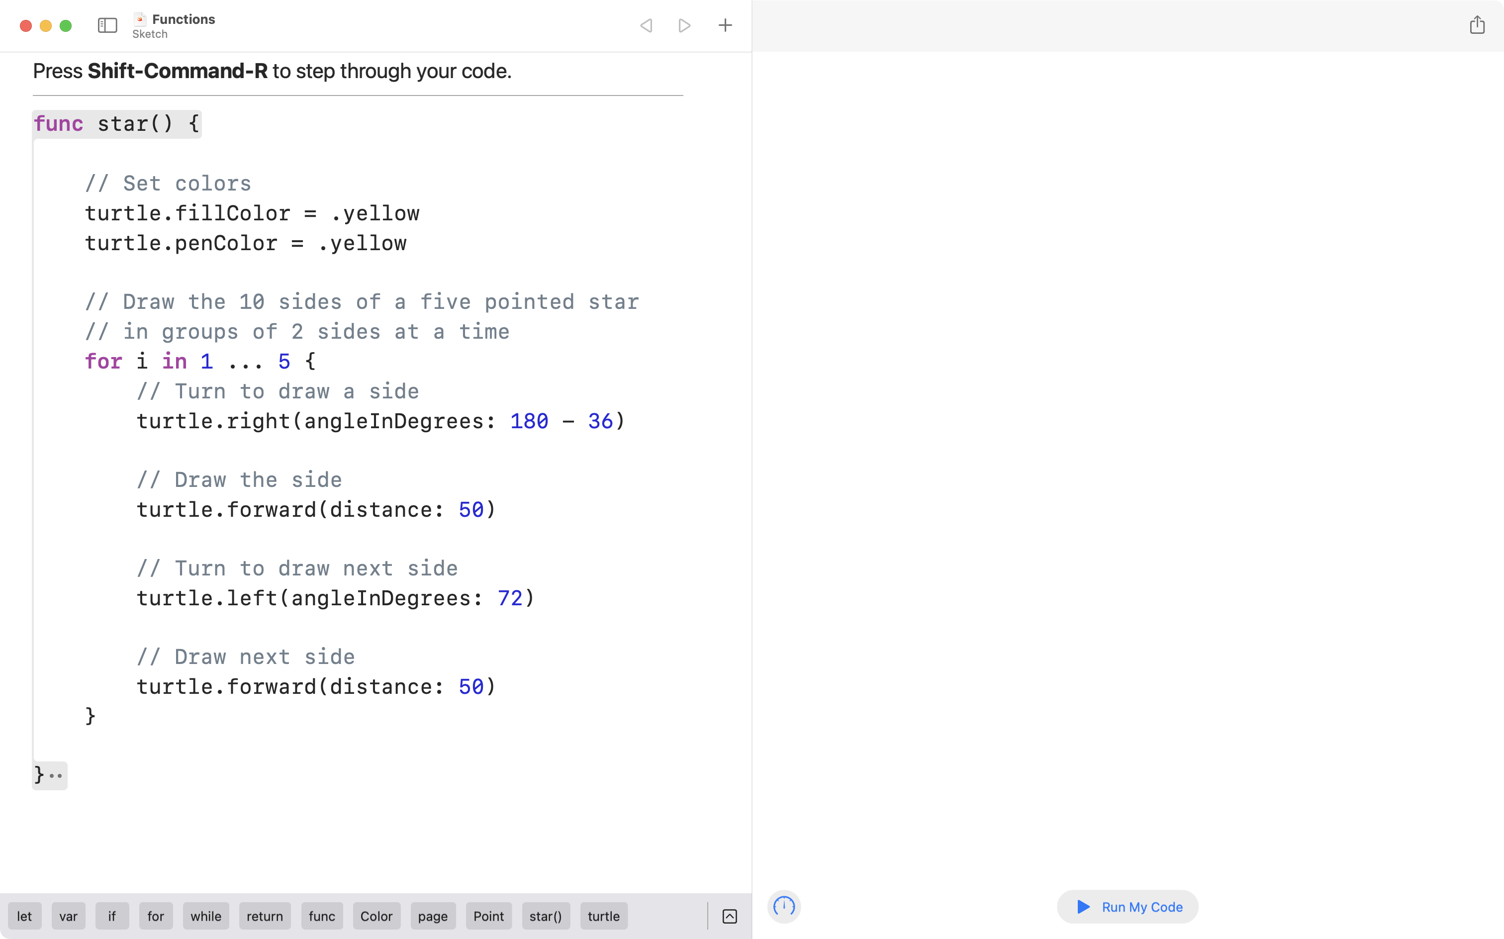The image size is (1504, 939).
Task: Toggle the sidebar panel icon
Action: [x=107, y=25]
